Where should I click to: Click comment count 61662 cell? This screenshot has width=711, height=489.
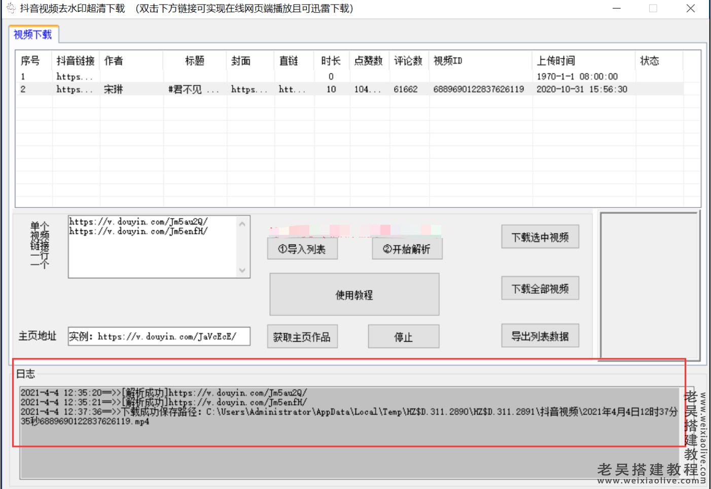tap(406, 89)
